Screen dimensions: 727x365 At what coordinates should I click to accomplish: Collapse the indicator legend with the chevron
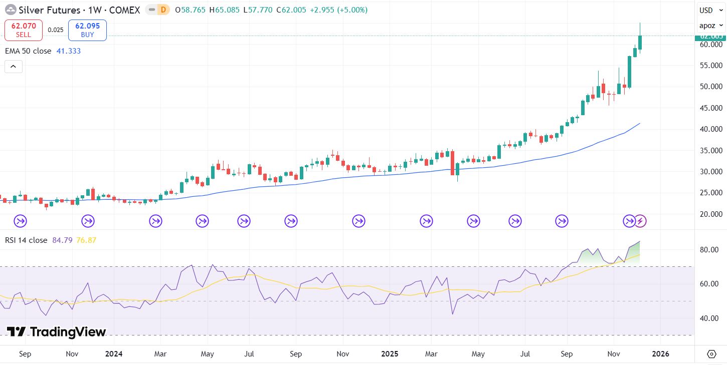(x=14, y=66)
